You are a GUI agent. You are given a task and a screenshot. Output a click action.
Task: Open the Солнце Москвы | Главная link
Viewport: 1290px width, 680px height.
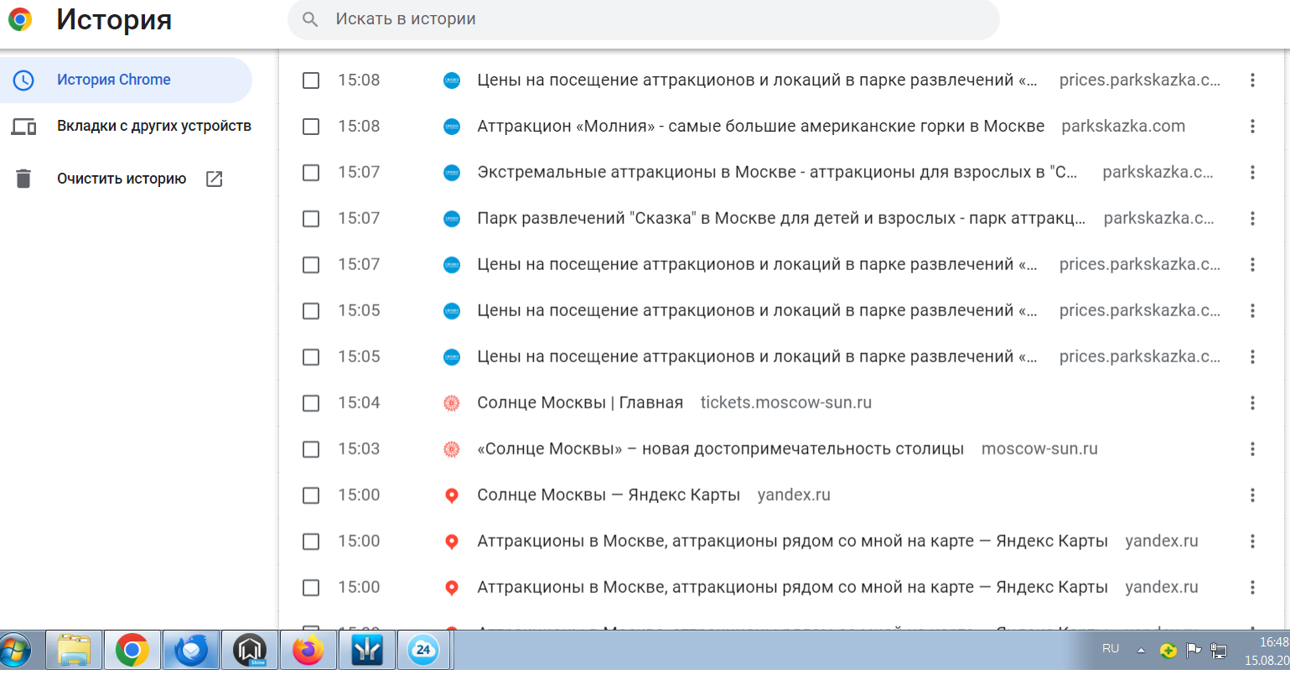click(580, 403)
